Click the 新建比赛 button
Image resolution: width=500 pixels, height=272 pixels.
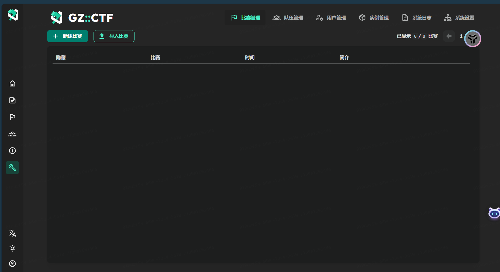(x=68, y=36)
